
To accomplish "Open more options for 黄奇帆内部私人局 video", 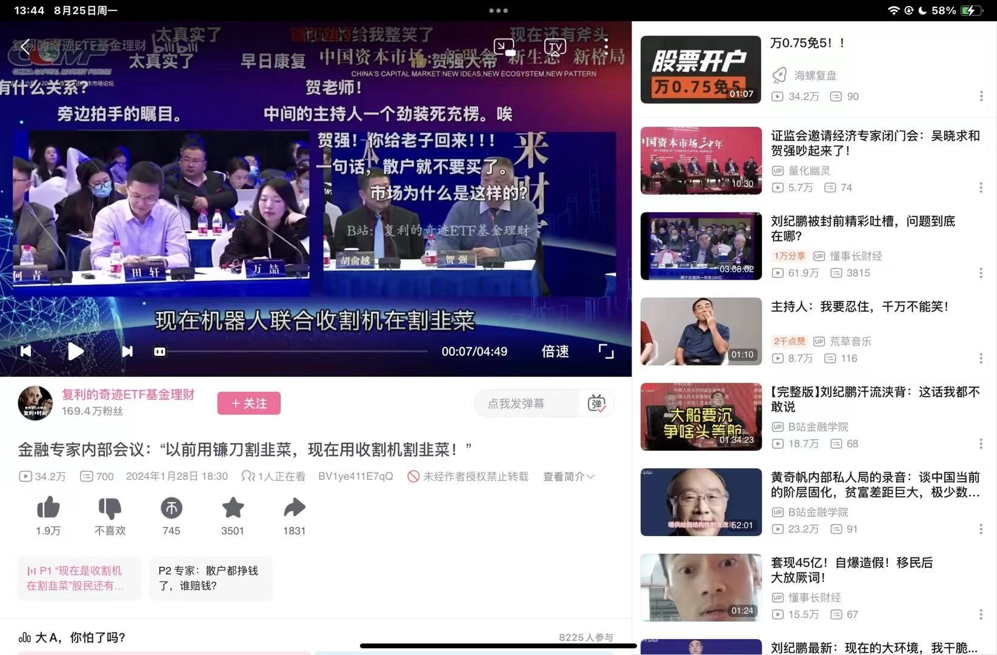I will [x=981, y=529].
